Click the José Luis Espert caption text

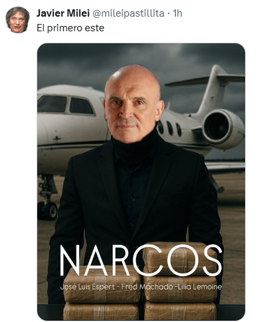pyautogui.click(x=88, y=287)
